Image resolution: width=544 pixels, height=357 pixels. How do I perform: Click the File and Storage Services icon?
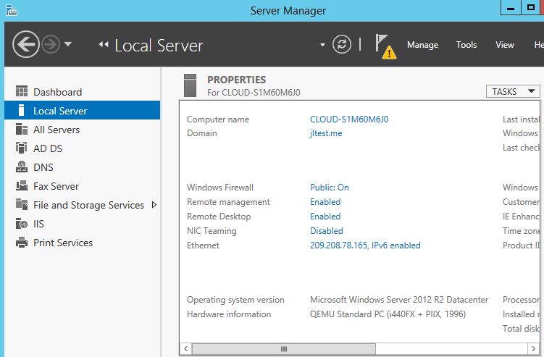pyautogui.click(x=22, y=204)
